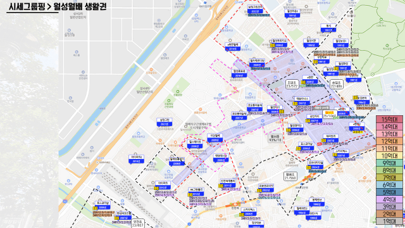
Task: Choose the 8억대 green legend swatch
Action: point(390,170)
